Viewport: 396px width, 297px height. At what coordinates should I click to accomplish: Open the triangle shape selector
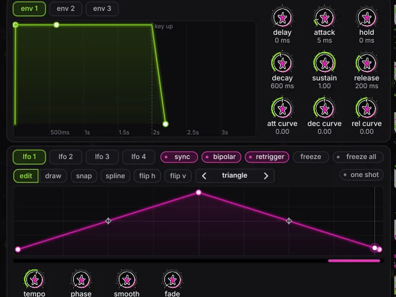235,175
